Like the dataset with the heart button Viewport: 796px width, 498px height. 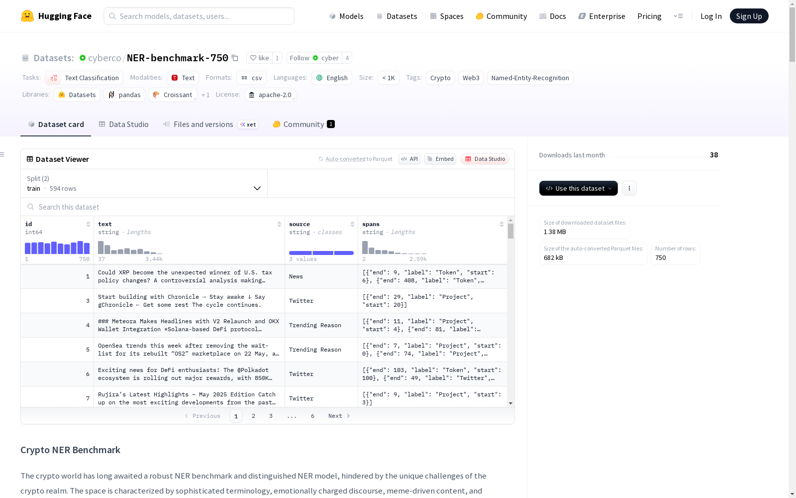coord(259,58)
